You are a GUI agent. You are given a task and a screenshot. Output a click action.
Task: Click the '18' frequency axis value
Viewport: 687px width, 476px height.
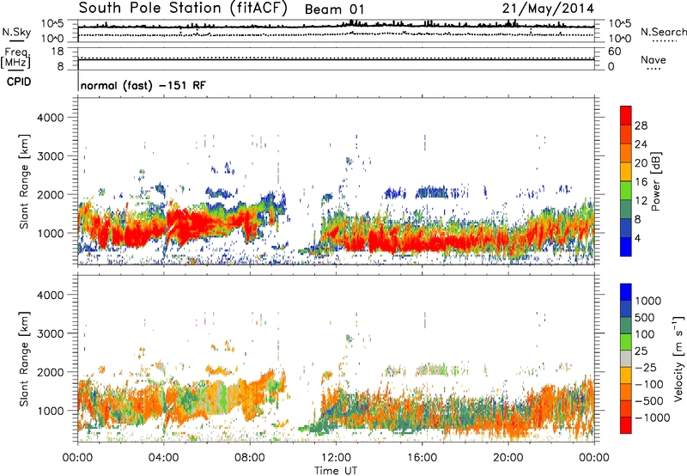[58, 52]
